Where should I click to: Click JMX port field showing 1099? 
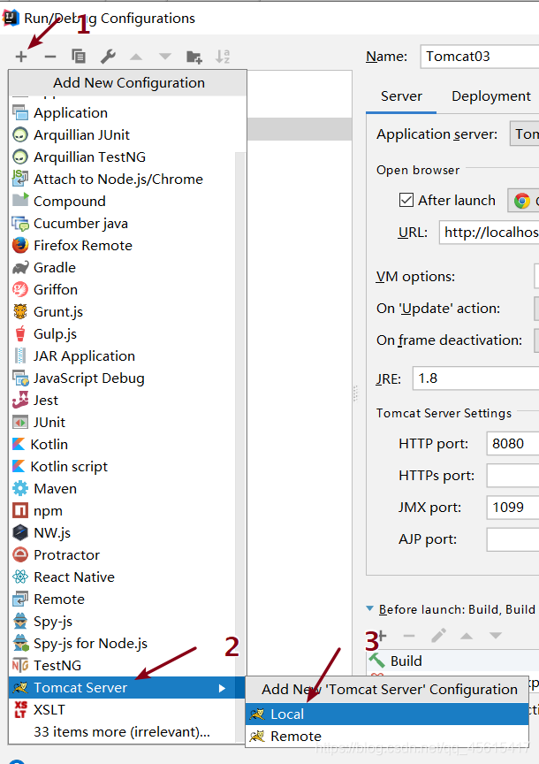coord(512,508)
